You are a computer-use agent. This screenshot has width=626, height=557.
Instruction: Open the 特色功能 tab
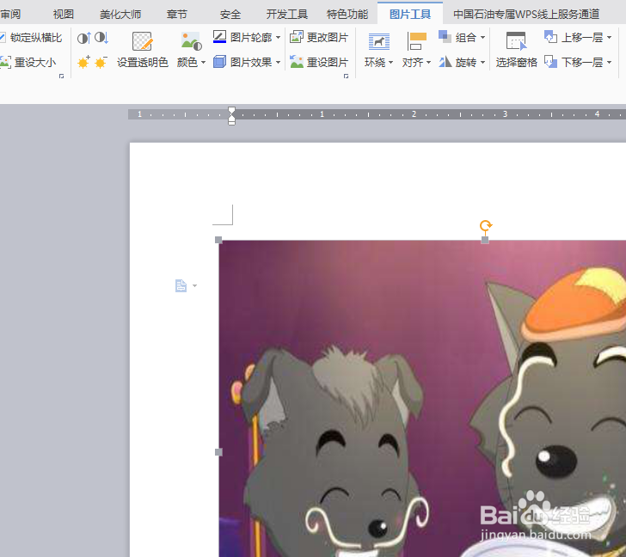(347, 15)
